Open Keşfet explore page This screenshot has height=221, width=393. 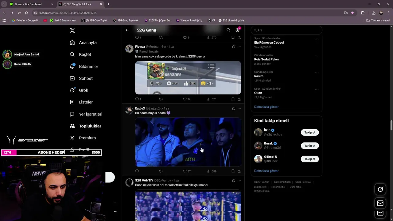(80, 54)
